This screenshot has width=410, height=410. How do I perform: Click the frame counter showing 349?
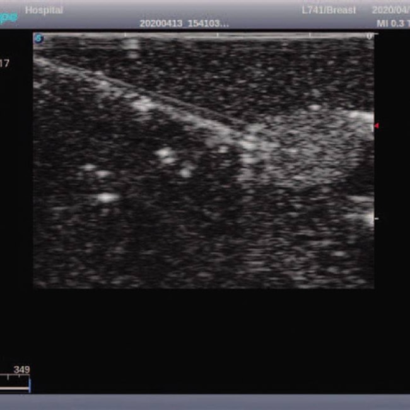click(21, 370)
